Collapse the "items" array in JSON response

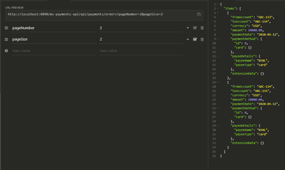(217, 8)
